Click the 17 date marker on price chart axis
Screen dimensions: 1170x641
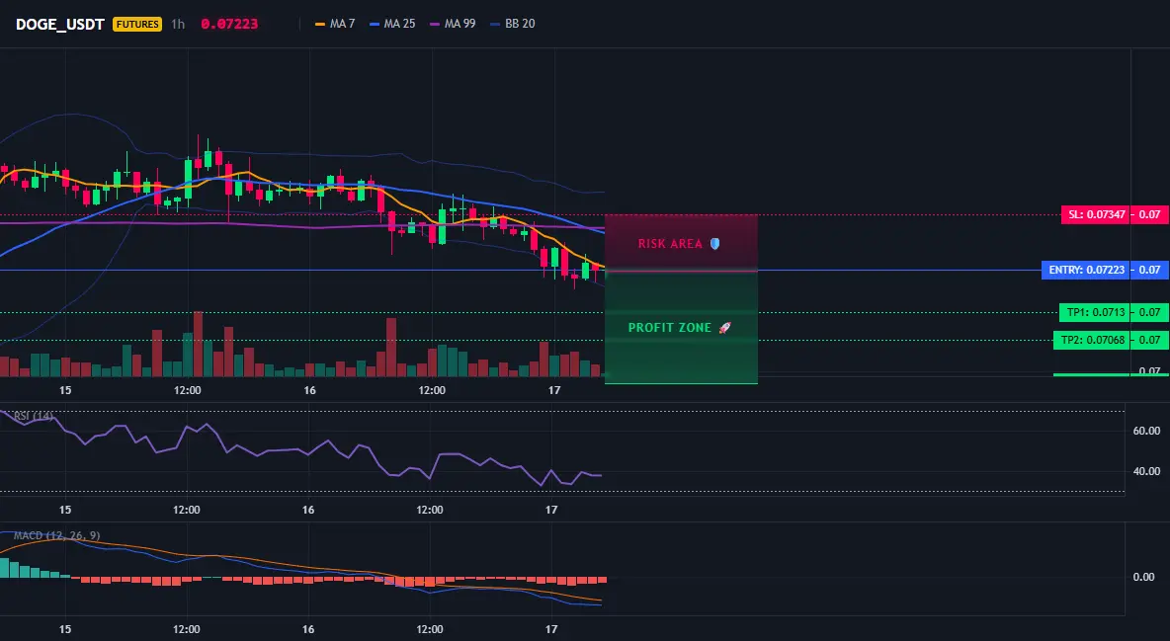(x=553, y=390)
